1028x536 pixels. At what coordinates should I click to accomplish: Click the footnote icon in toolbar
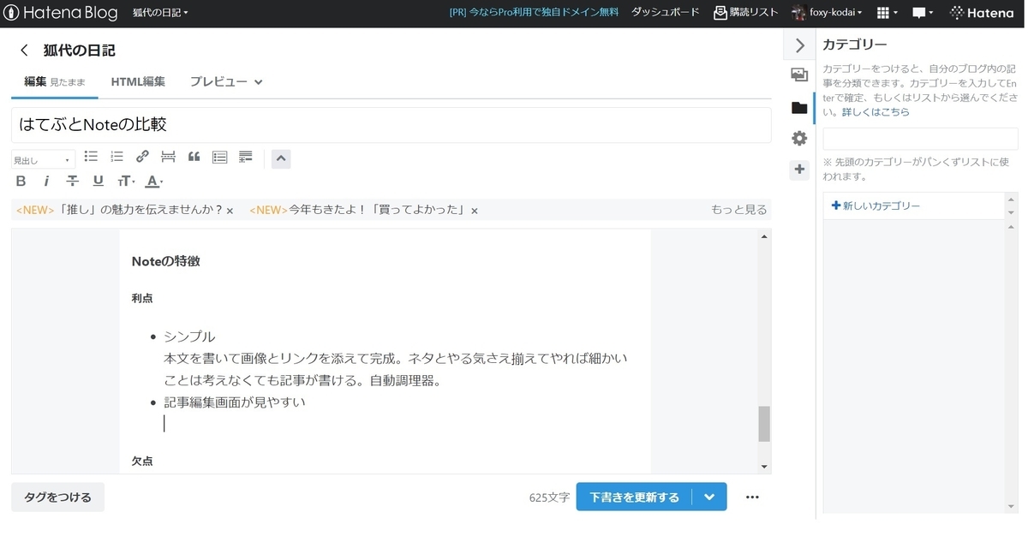(x=246, y=157)
